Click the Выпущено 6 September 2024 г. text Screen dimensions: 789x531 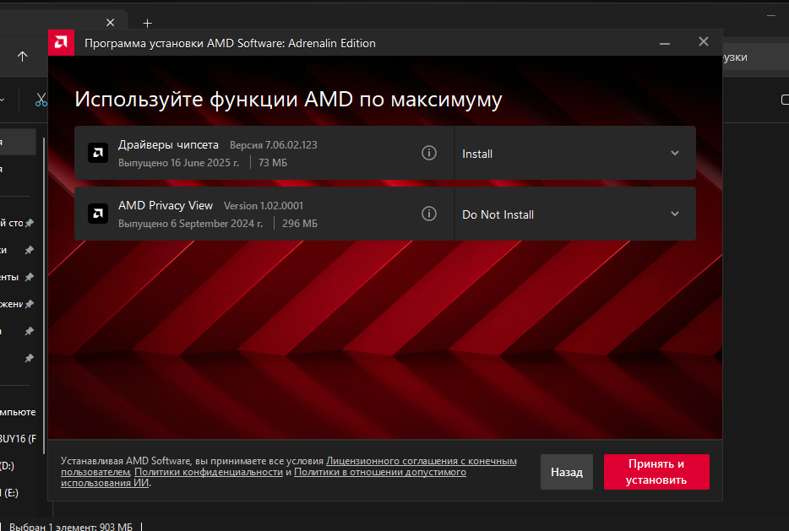(x=190, y=223)
